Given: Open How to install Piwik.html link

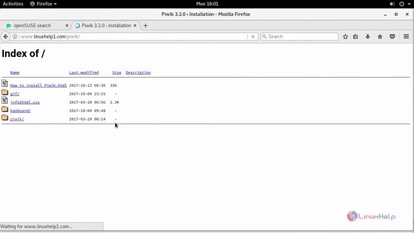Looking at the screenshot, I should click(39, 85).
